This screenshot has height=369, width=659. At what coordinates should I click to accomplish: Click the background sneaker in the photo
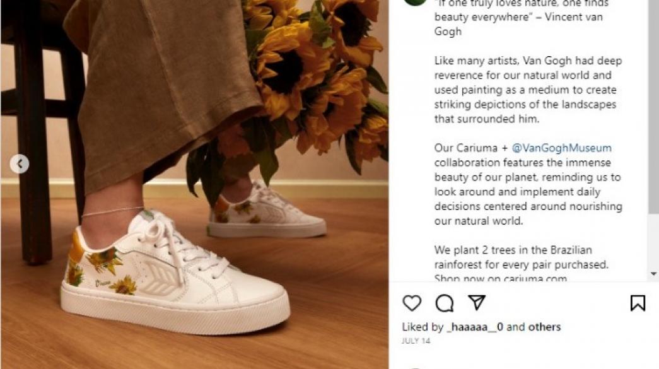(265, 210)
